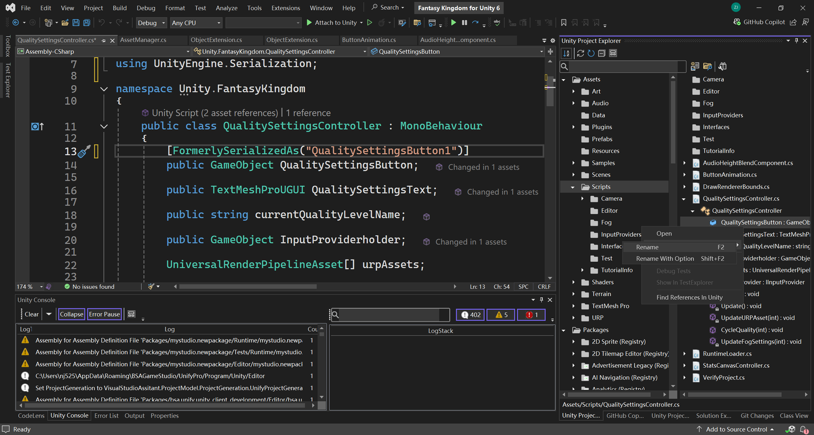Click the Unity play button in toolbar
This screenshot has height=435, width=814.
click(453, 23)
